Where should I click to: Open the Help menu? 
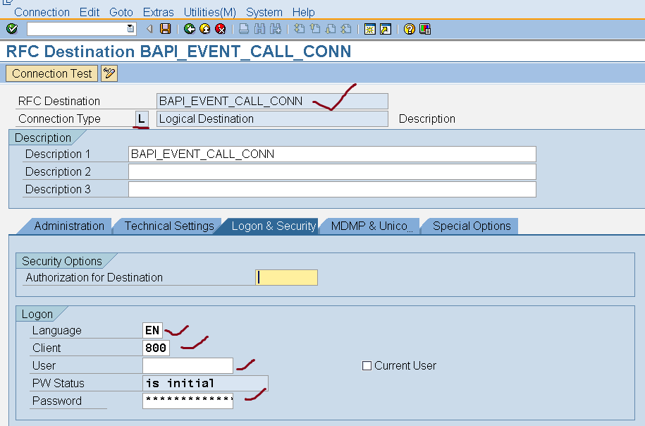pos(304,12)
